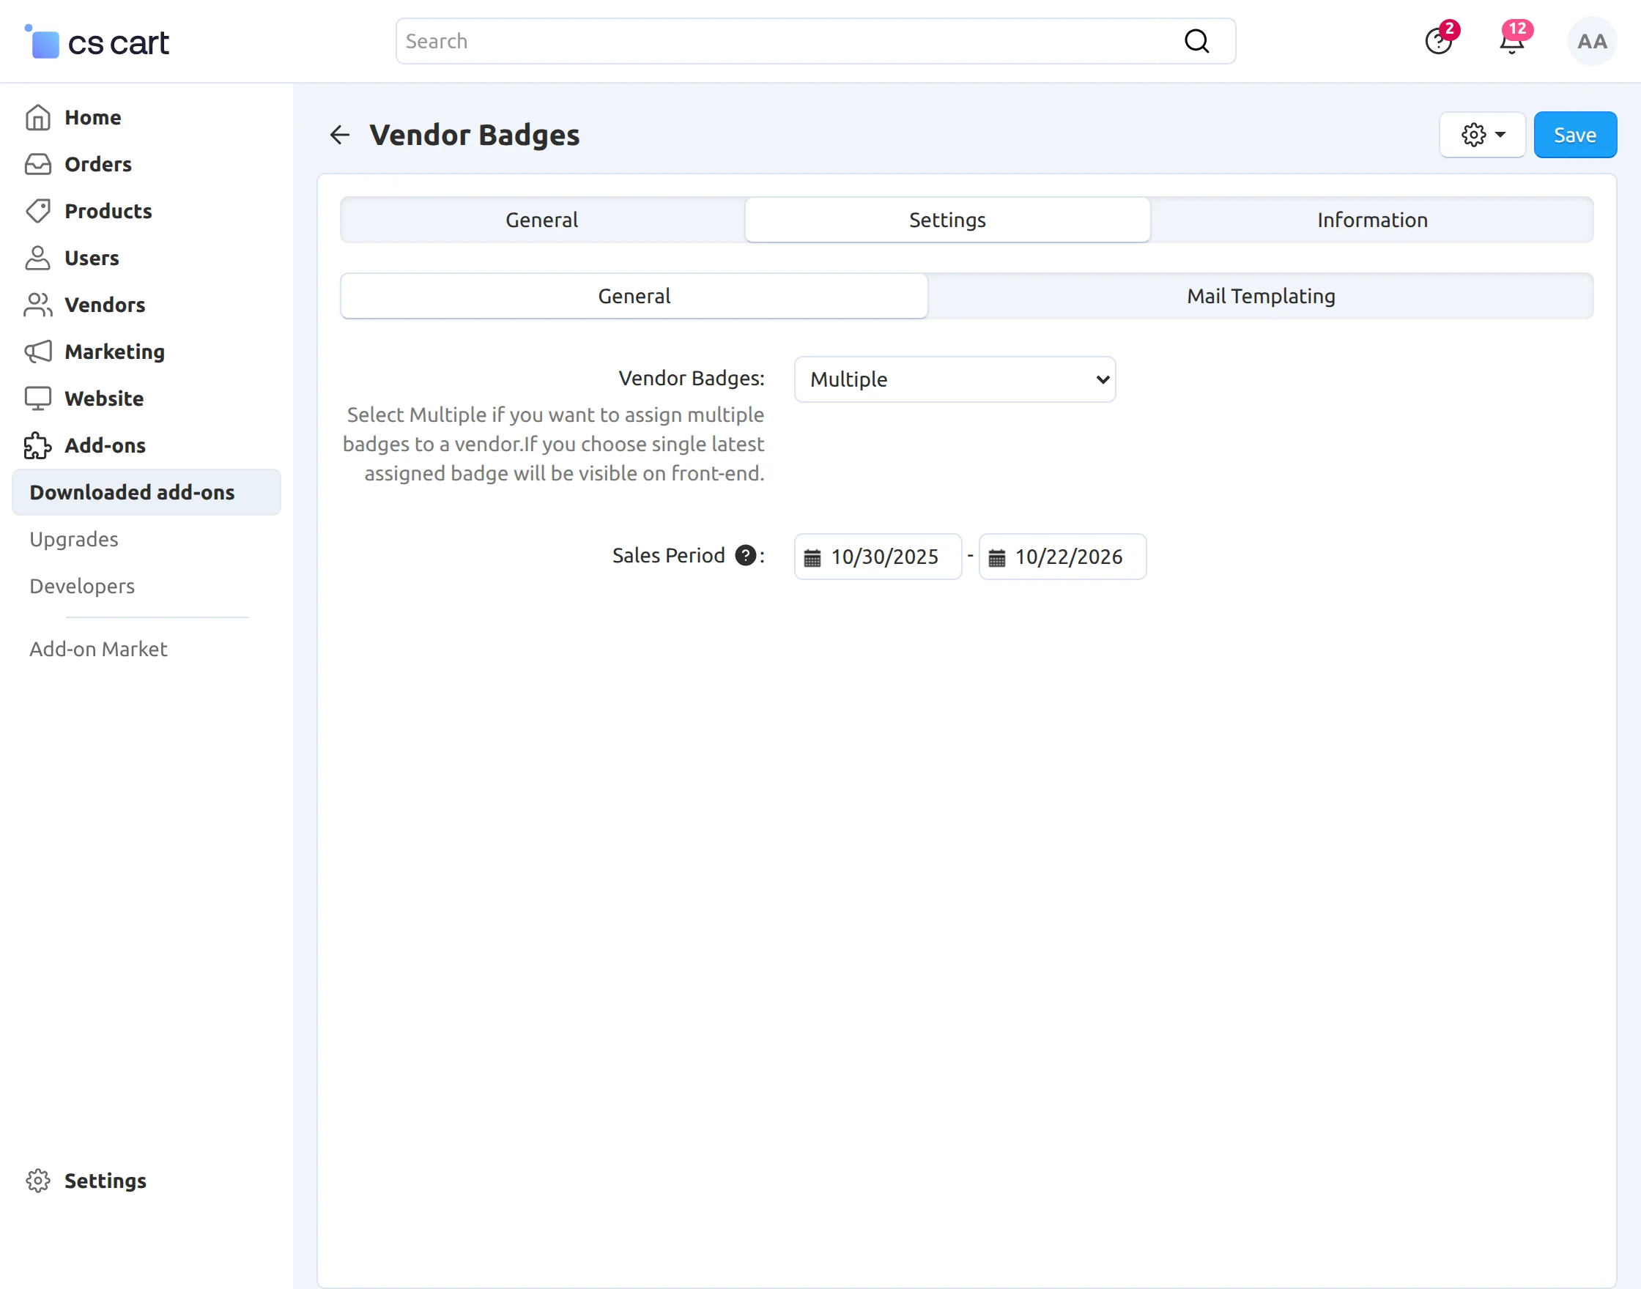Click the Upgrades sidebar link
The height and width of the screenshot is (1289, 1641).
(74, 539)
